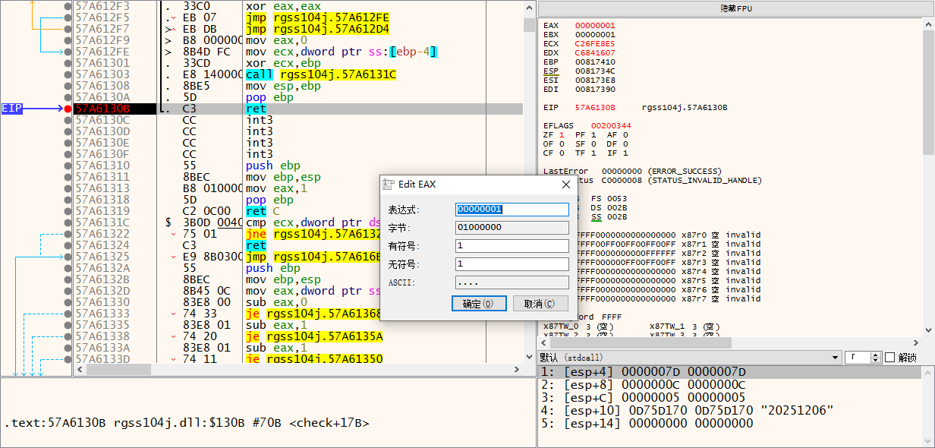This screenshot has width=935, height=448.
Task: Click breakpoint bullet next to 57A6131C
Action: tap(68, 222)
